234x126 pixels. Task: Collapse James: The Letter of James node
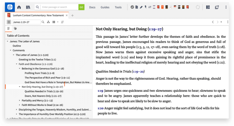click(8, 41)
